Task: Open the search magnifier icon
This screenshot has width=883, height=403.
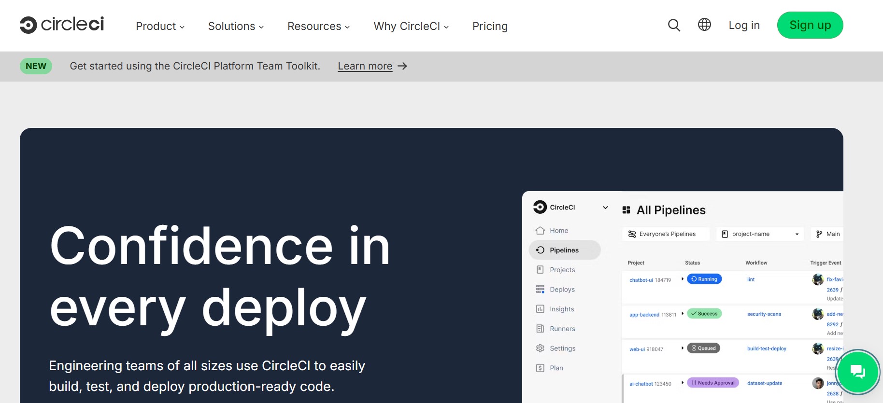Action: [674, 25]
